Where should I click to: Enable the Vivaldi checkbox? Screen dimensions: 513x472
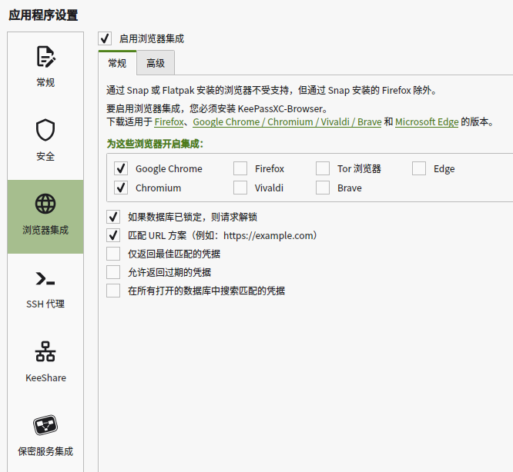[240, 188]
